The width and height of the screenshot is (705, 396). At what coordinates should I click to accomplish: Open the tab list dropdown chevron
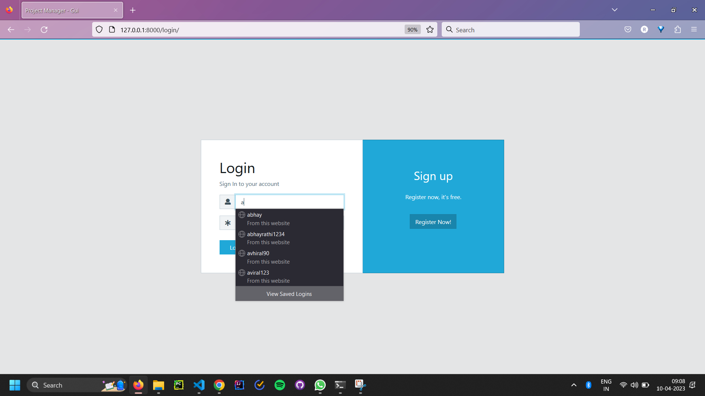pos(615,10)
